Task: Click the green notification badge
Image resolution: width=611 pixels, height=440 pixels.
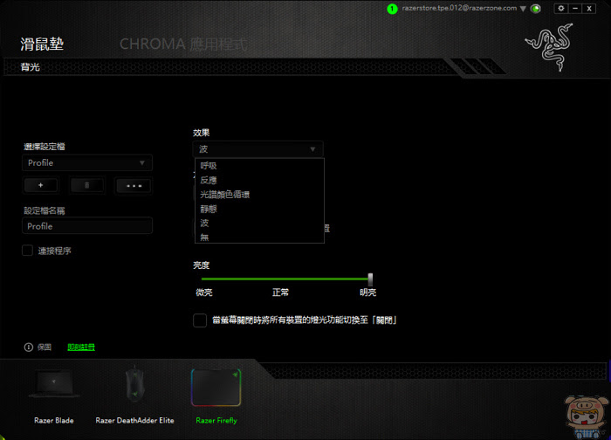Action: (392, 9)
